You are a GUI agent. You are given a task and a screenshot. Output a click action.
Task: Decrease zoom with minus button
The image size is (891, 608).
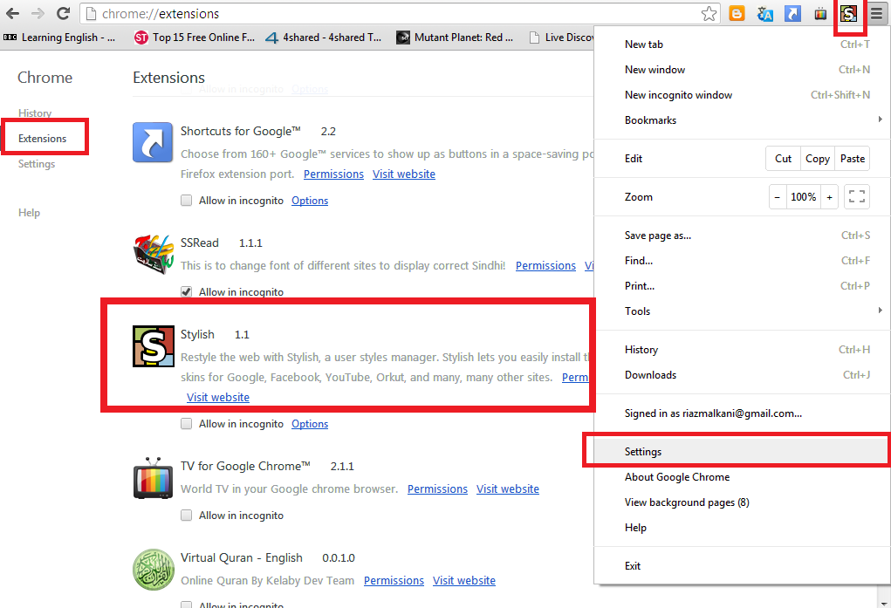click(778, 197)
